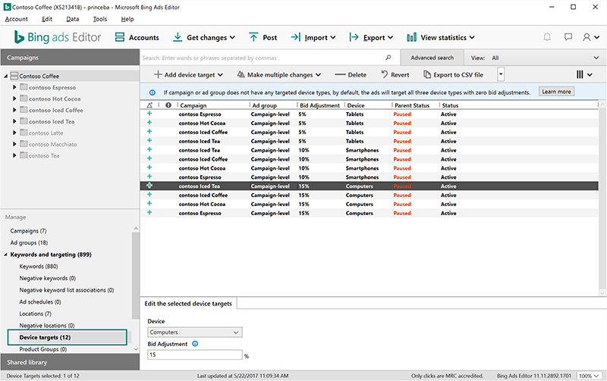The image size is (607, 381).
Task: Open the zoom 100% dropdown
Action: point(589,376)
